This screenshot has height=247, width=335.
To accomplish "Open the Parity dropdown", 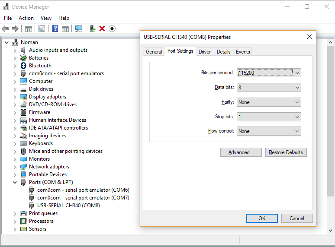I will click(269, 102).
